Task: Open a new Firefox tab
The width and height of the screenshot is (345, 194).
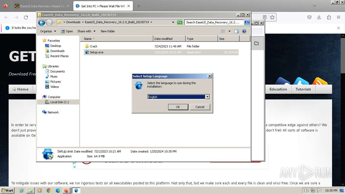Action: pyautogui.click(x=139, y=6)
